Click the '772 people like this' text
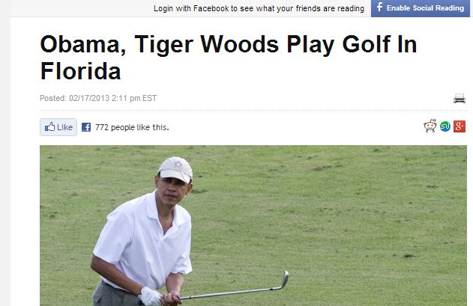473x306 pixels. [132, 127]
